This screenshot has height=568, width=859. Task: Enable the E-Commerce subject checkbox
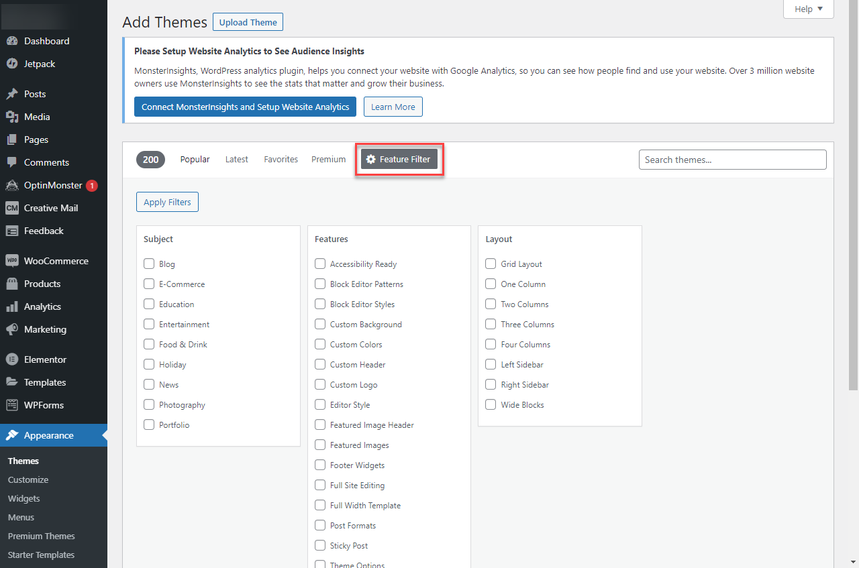tap(148, 284)
